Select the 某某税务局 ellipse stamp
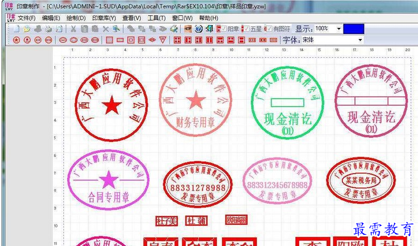Image resolution: width=418 pixels, height=246 pixels. click(361, 180)
